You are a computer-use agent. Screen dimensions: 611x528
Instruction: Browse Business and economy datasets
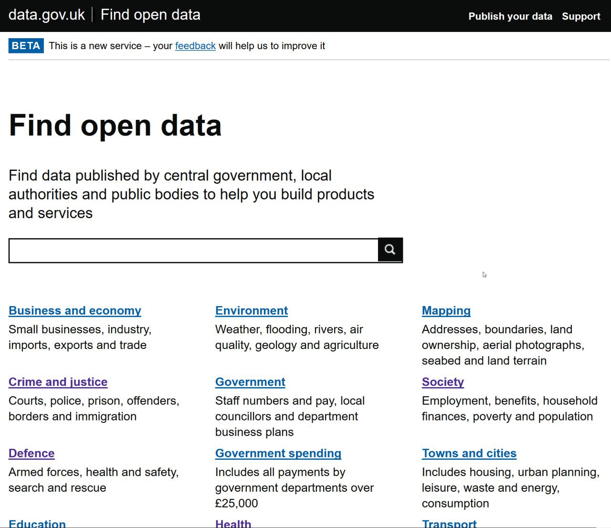coord(75,311)
